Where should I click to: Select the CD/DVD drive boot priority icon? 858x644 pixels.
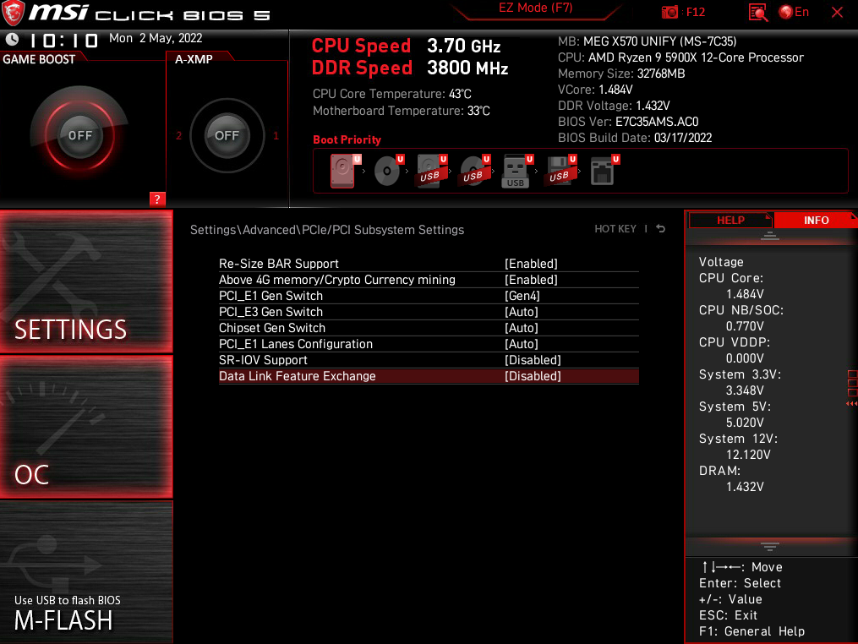click(389, 171)
